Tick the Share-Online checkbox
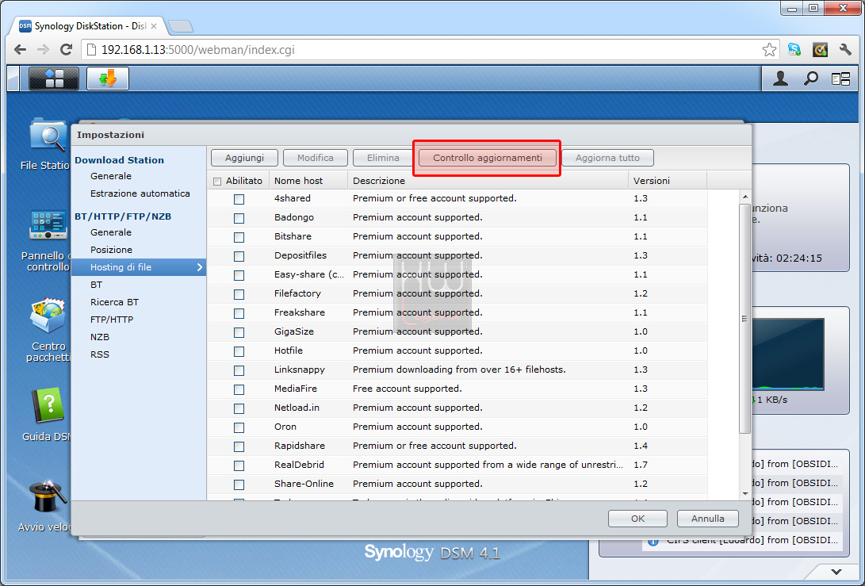This screenshot has height=586, width=865. pos(239,485)
